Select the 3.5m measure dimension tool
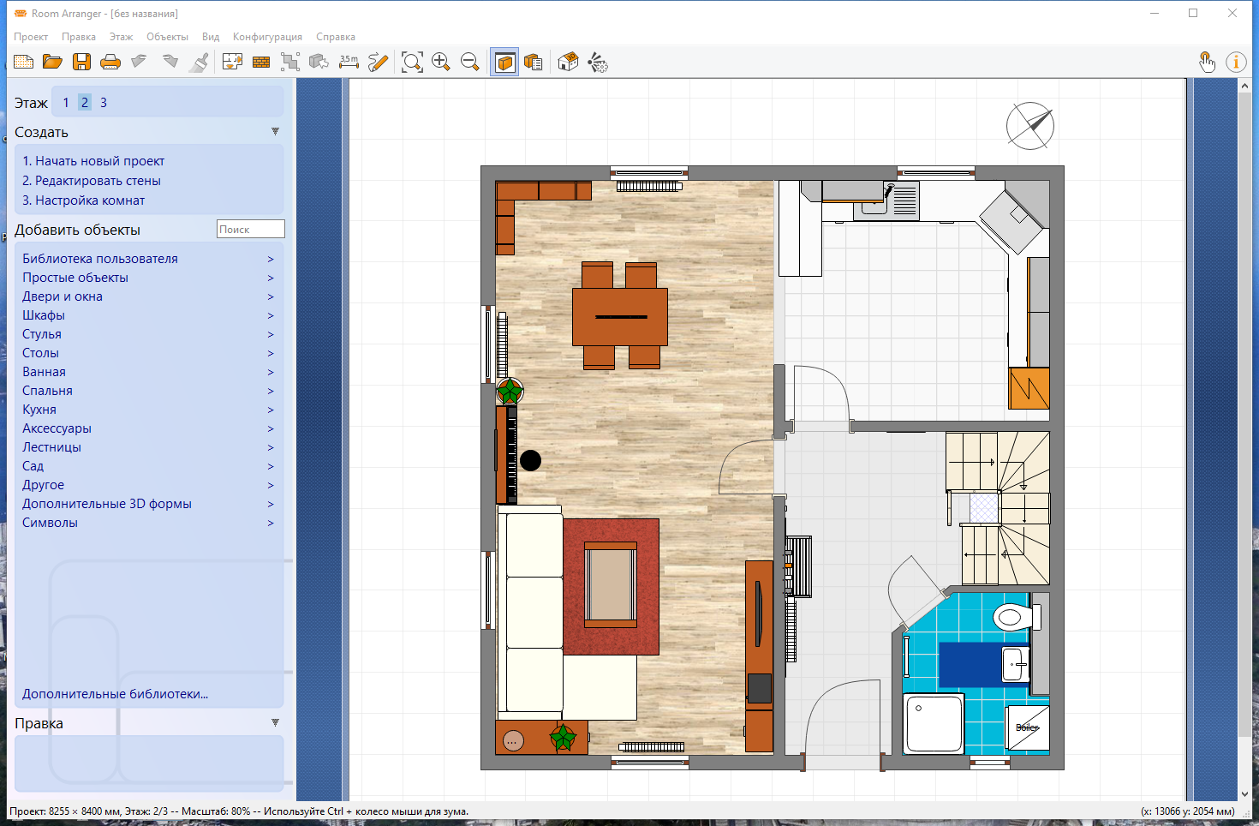This screenshot has width=1259, height=826. [349, 62]
